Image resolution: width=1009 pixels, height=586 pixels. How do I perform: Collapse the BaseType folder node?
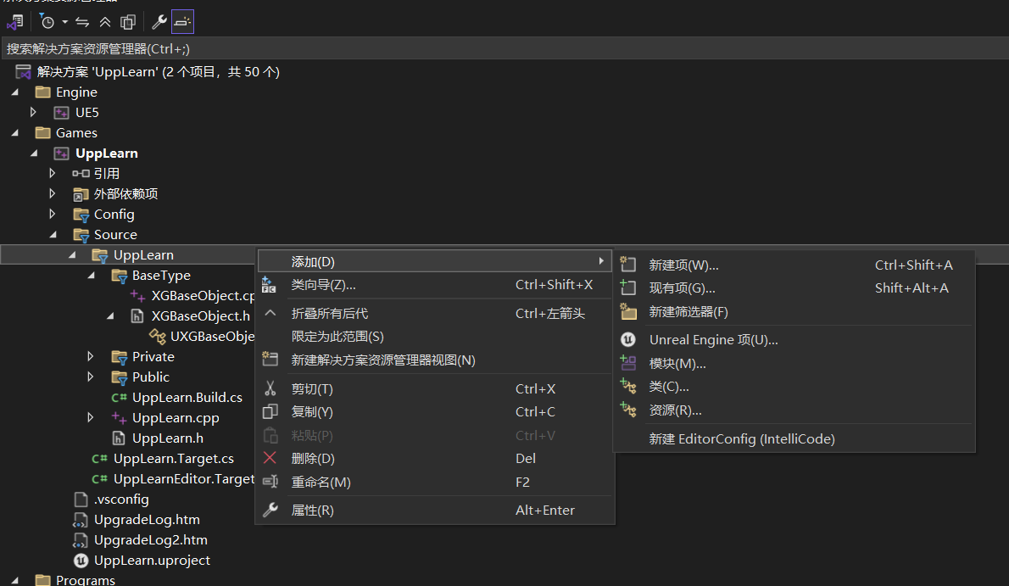click(91, 275)
